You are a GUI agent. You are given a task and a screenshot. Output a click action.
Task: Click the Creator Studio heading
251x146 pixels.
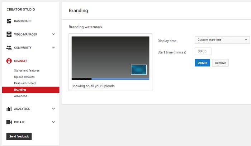click(21, 9)
